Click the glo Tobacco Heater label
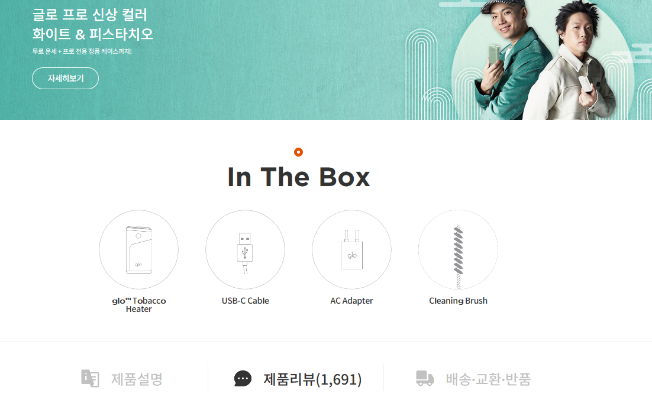 (139, 305)
